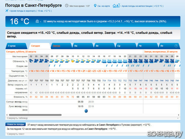Viewport: 185px width, 139px height.
Task: Click the humidity value 59
Action: pos(94,97)
